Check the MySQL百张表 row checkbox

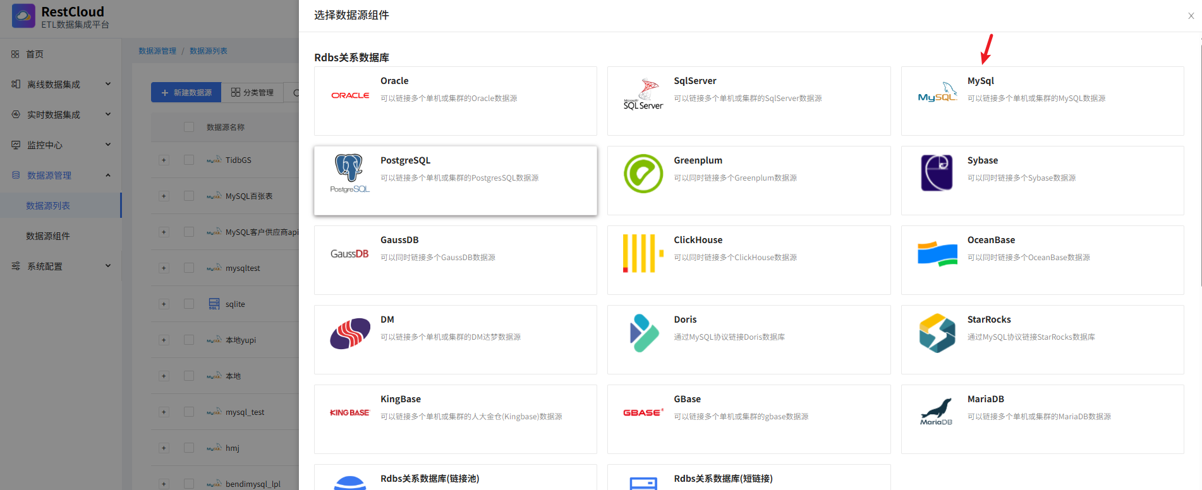[189, 196]
